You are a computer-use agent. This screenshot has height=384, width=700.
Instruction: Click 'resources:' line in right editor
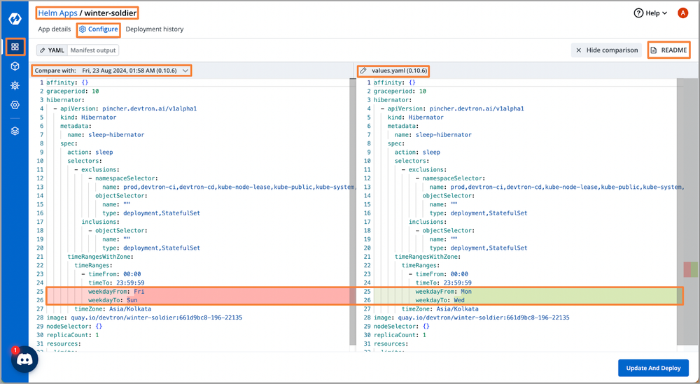click(391, 344)
